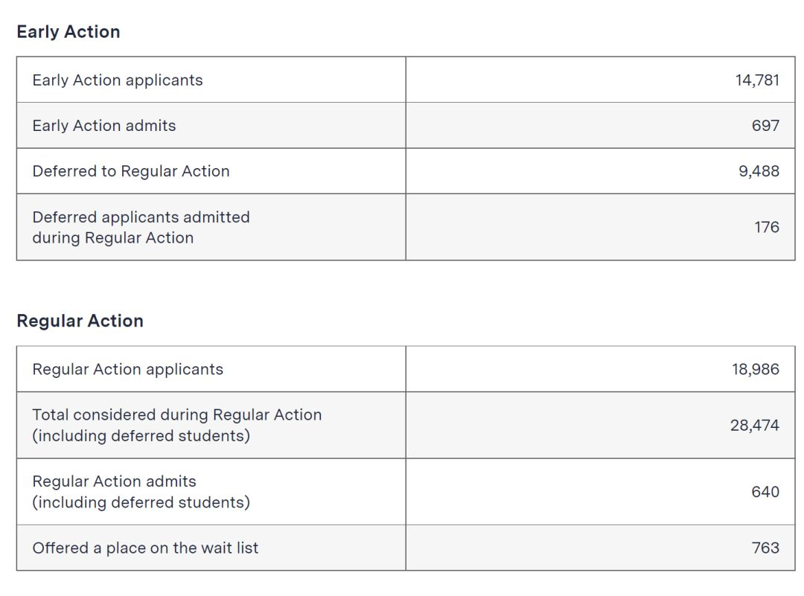The height and width of the screenshot is (596, 804).
Task: Select the Regular Action applicants label
Action: pos(128,370)
